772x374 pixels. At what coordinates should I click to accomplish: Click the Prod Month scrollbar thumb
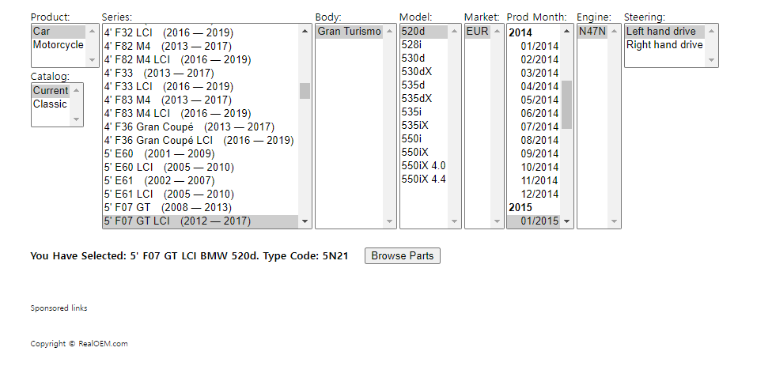point(566,105)
